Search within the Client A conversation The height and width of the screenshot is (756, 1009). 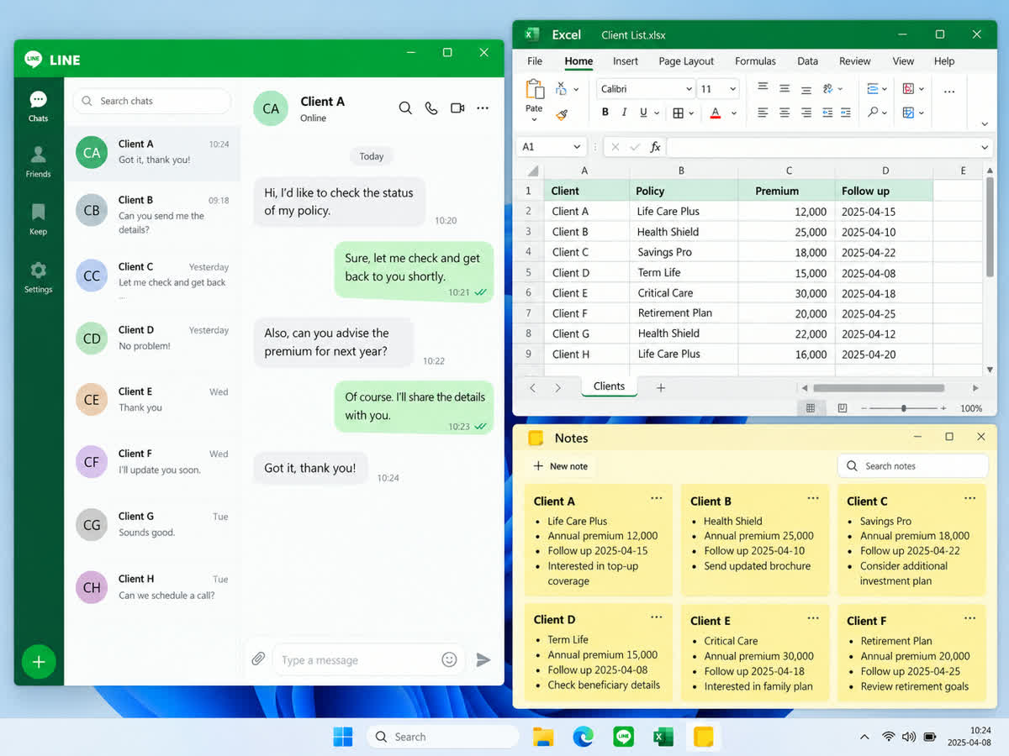point(405,108)
